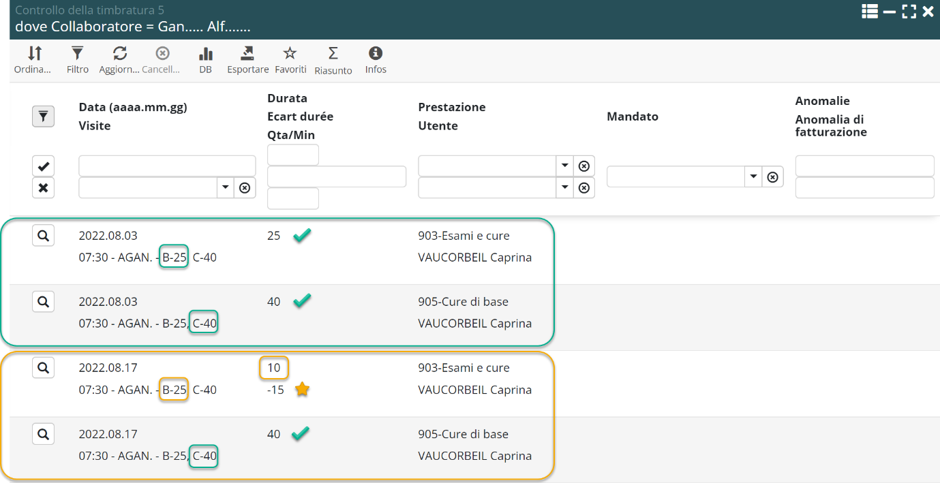Image resolution: width=940 pixels, height=483 pixels.
Task: Open the Filtro funnel tool
Action: pyautogui.click(x=78, y=54)
